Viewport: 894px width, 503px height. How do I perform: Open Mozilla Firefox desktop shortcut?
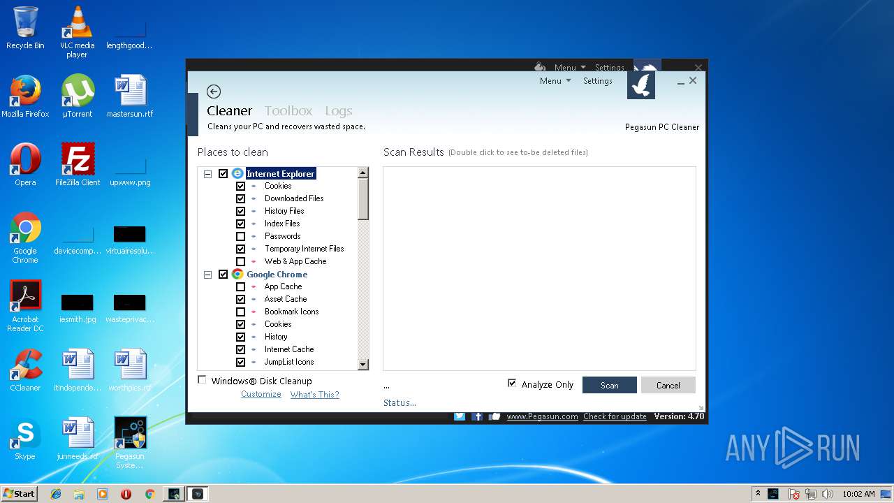(25, 96)
